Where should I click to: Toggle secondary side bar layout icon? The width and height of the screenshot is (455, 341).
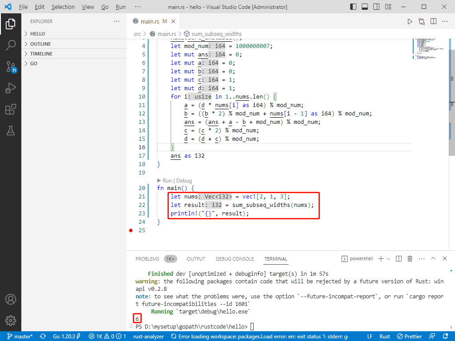pyautogui.click(x=376, y=7)
